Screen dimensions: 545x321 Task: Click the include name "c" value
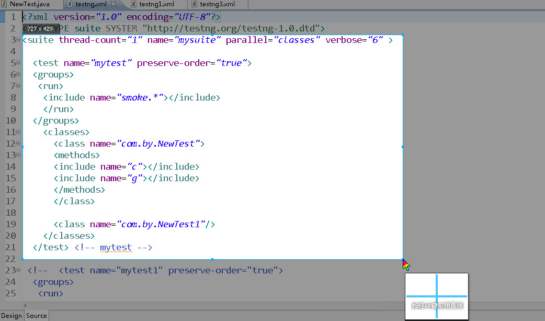[134, 167]
